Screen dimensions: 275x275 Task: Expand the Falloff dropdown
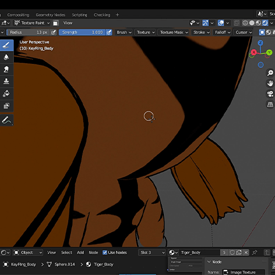(x=222, y=32)
